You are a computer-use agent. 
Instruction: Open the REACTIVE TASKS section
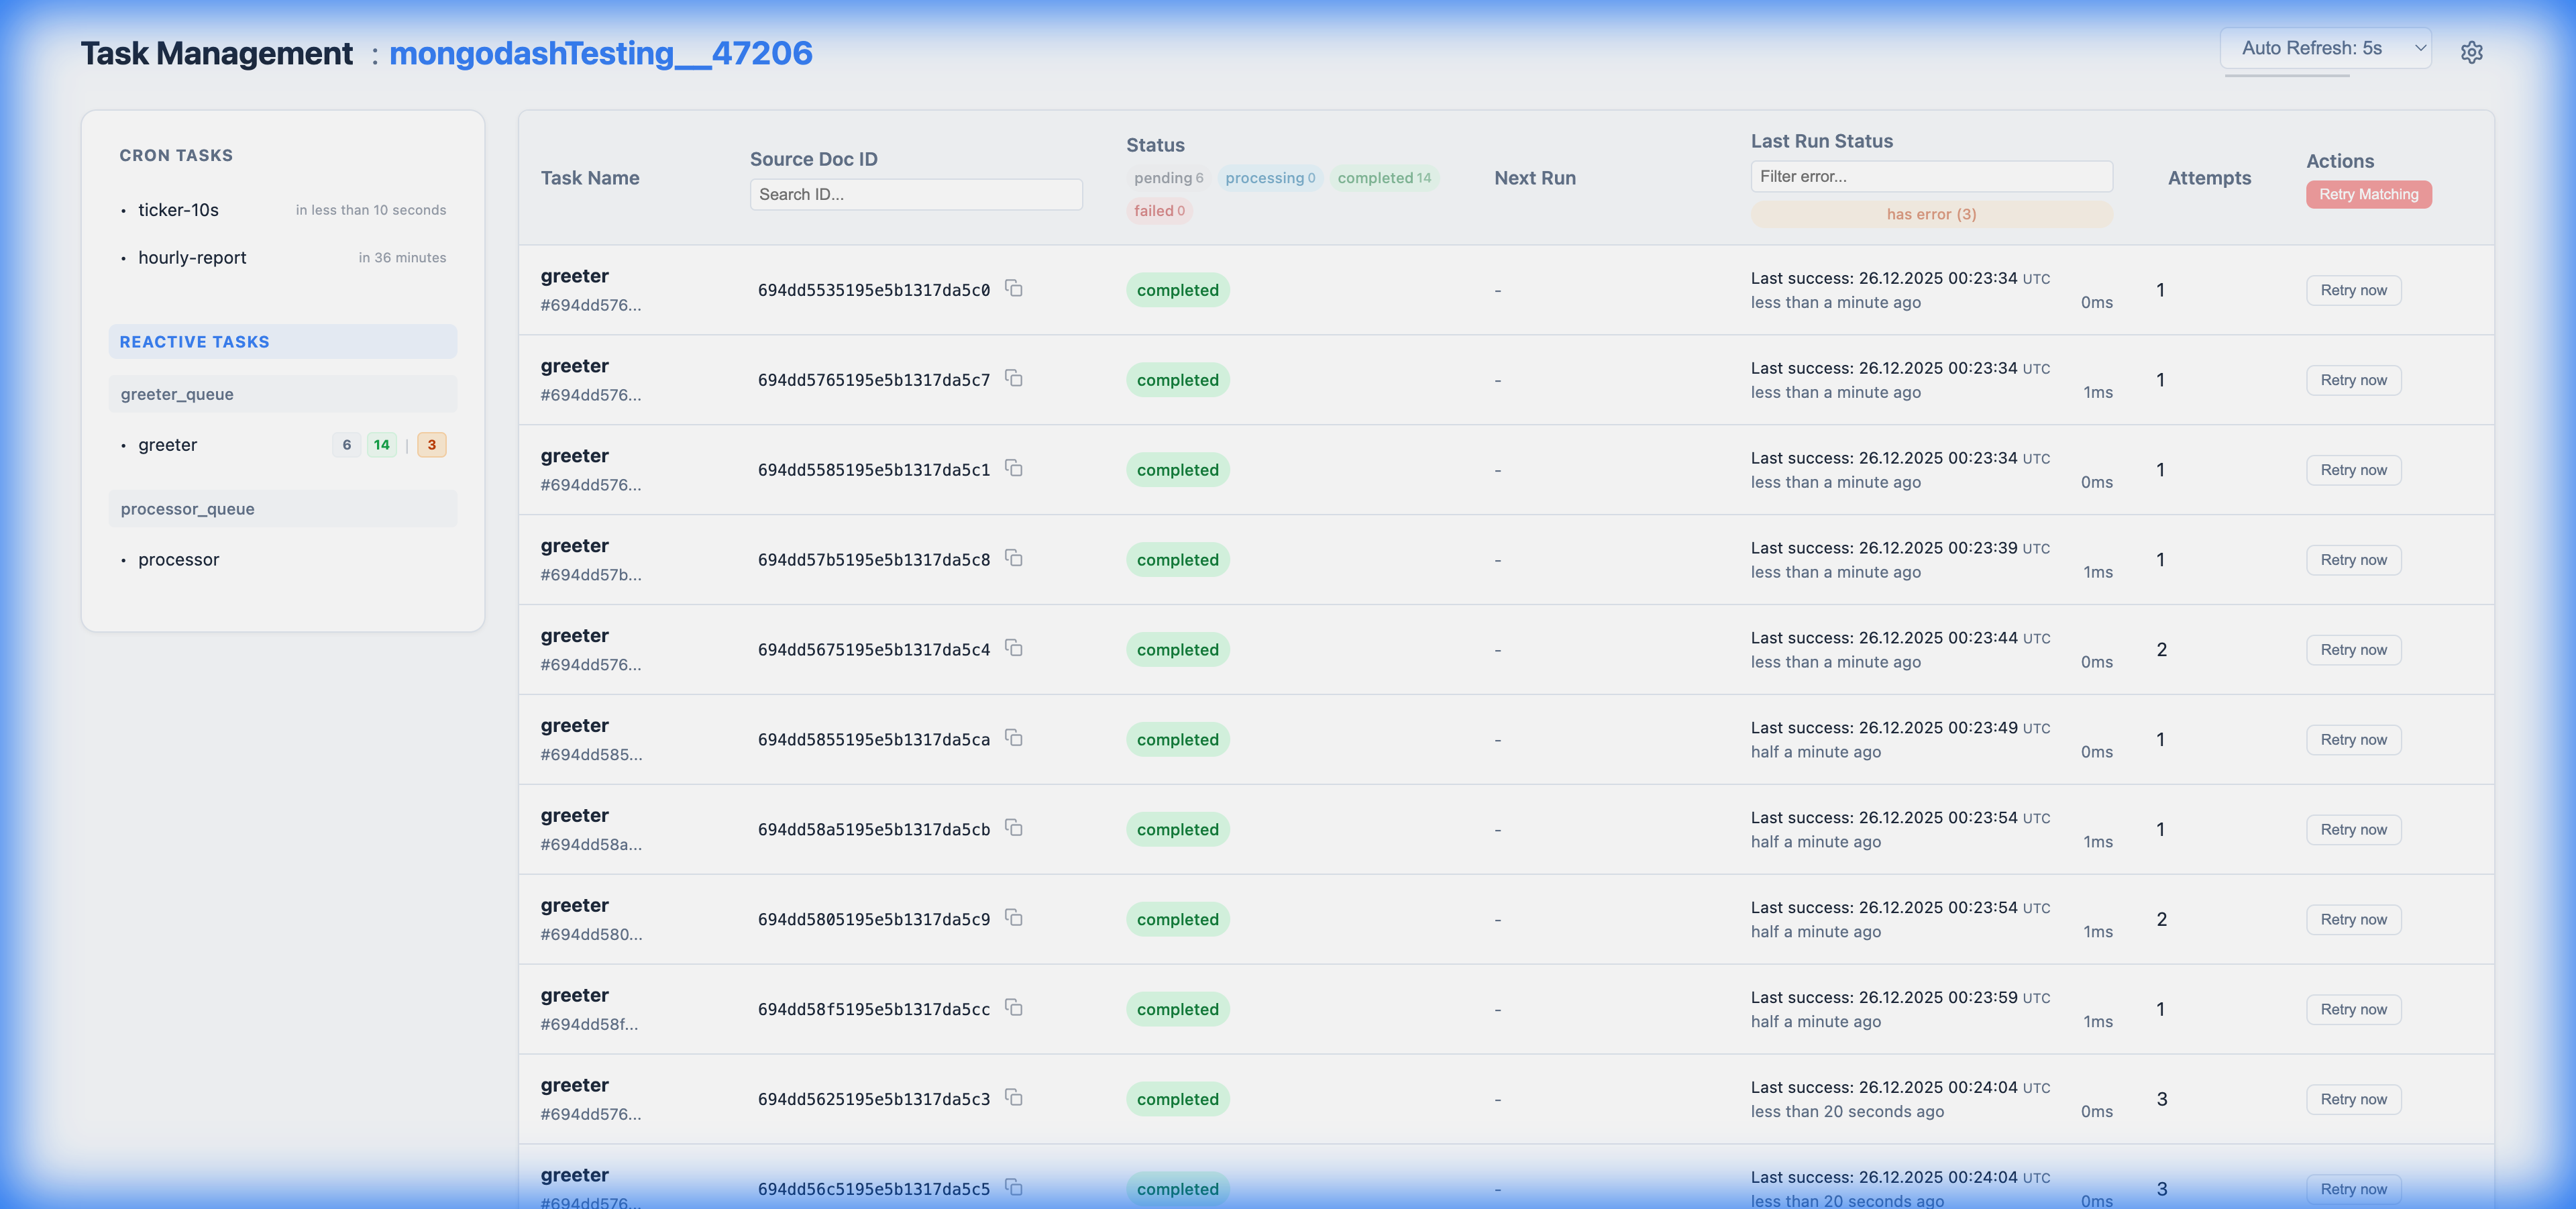[x=282, y=341]
